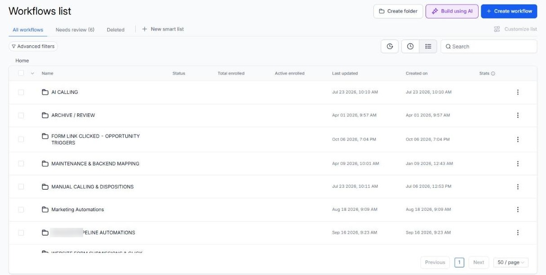Viewport: 546px width, 275px height.
Task: Sort by the Last updated column header
Action: (345, 73)
